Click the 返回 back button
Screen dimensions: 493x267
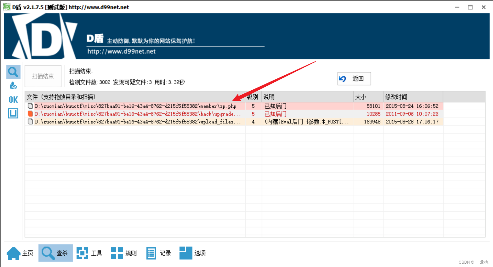pyautogui.click(x=354, y=79)
